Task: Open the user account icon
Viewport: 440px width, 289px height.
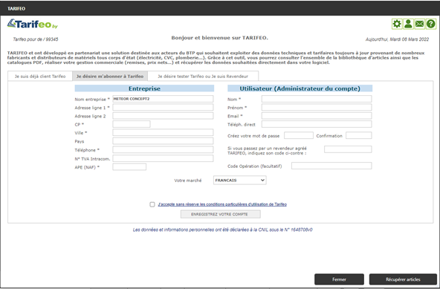Action: 408,24
